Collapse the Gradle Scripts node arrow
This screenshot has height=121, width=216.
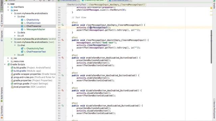[x=5, y=65]
